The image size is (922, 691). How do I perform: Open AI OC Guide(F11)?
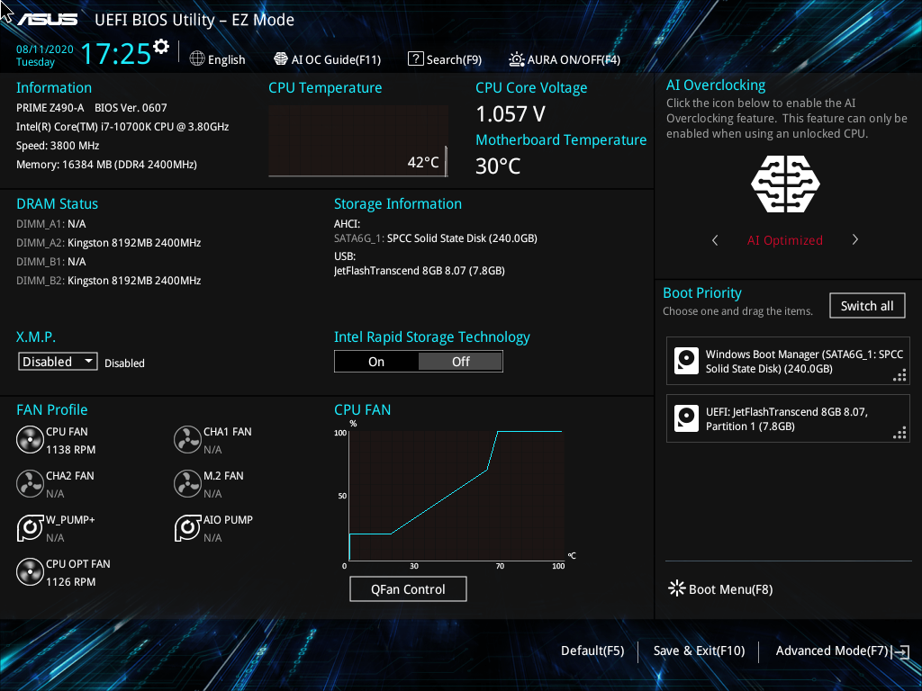(337, 59)
